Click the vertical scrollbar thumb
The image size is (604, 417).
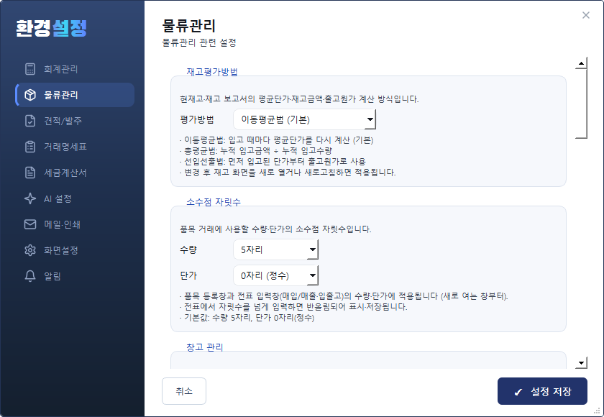click(581, 104)
